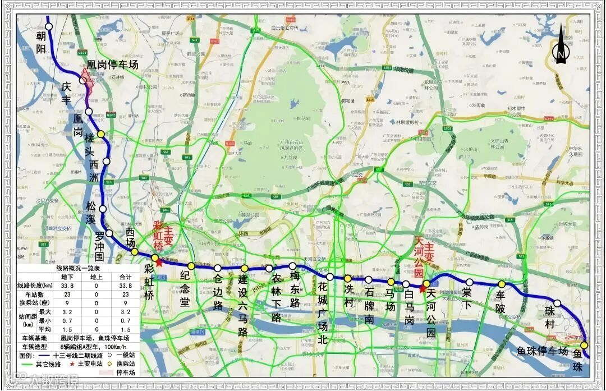
Task: Click the 平均 sub-row label
Action: click(x=45, y=329)
